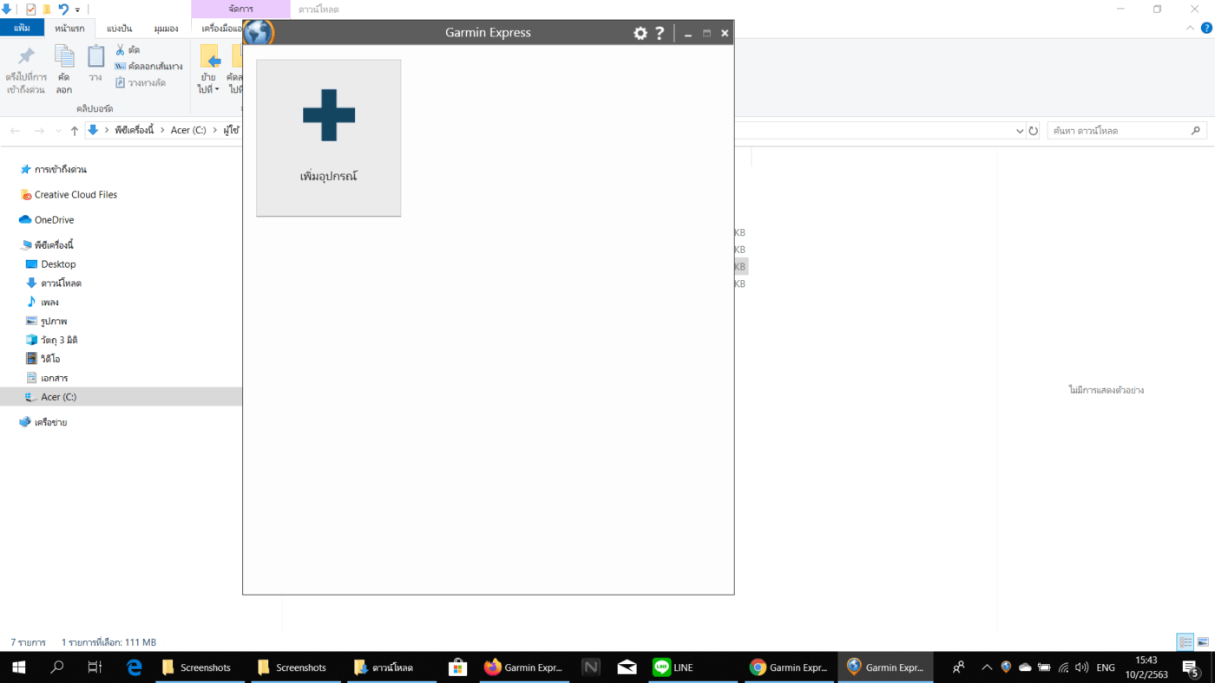Switch to the มุมมอง ribbon tab
The image size is (1215, 683).
click(166, 28)
